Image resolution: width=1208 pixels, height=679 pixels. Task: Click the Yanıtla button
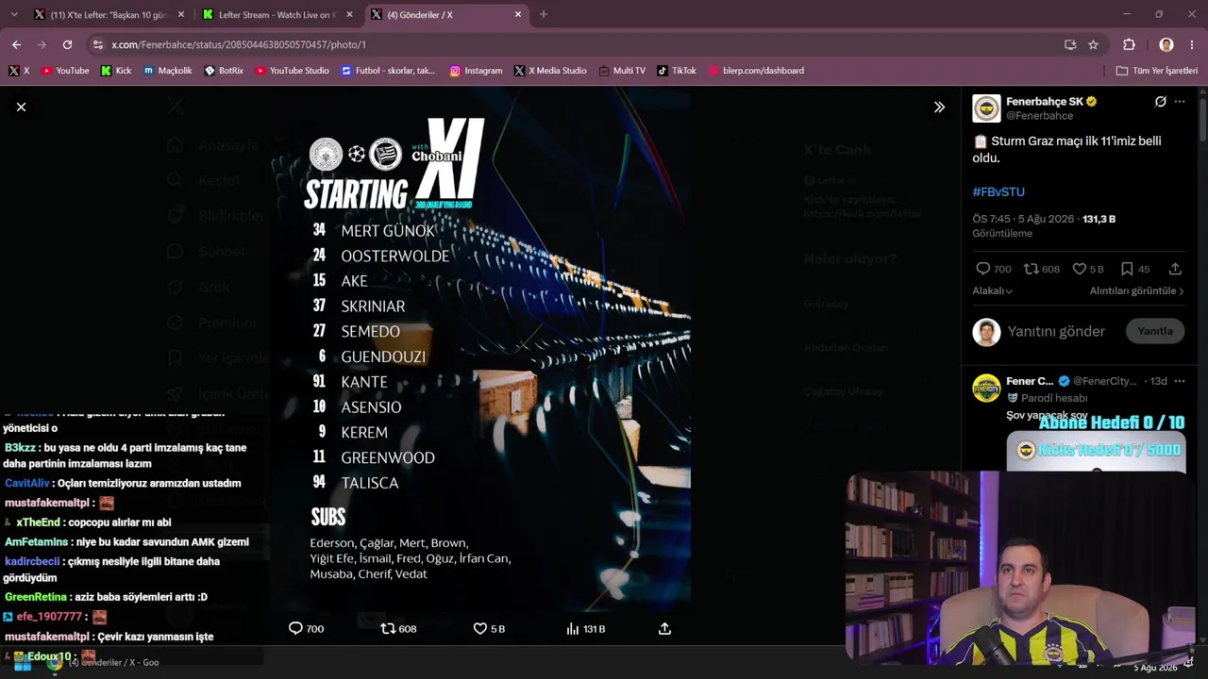1155,331
